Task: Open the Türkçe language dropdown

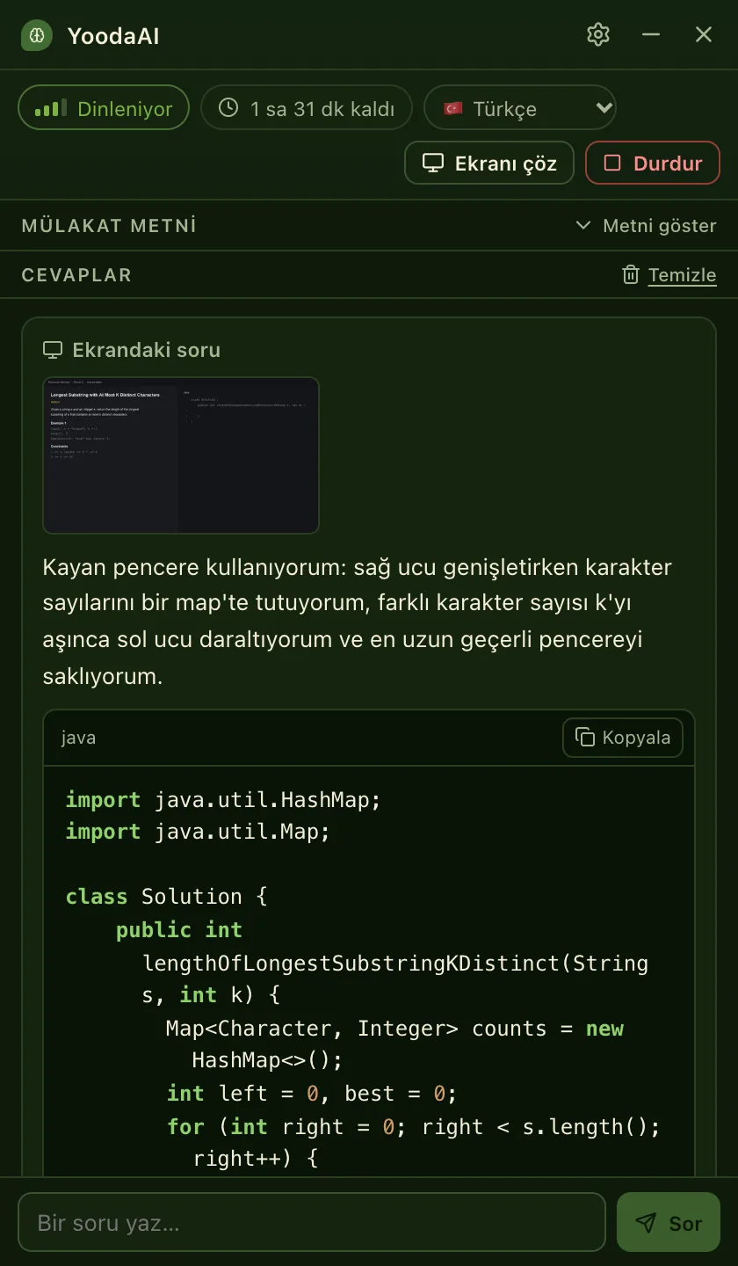Action: [x=520, y=108]
